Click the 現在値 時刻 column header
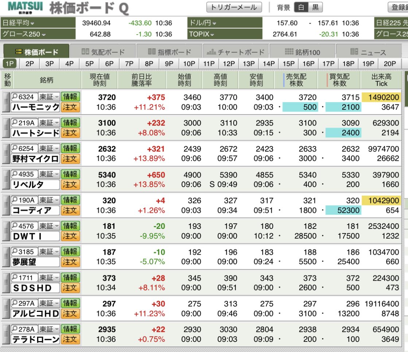The height and width of the screenshot is (352, 408). point(100,80)
